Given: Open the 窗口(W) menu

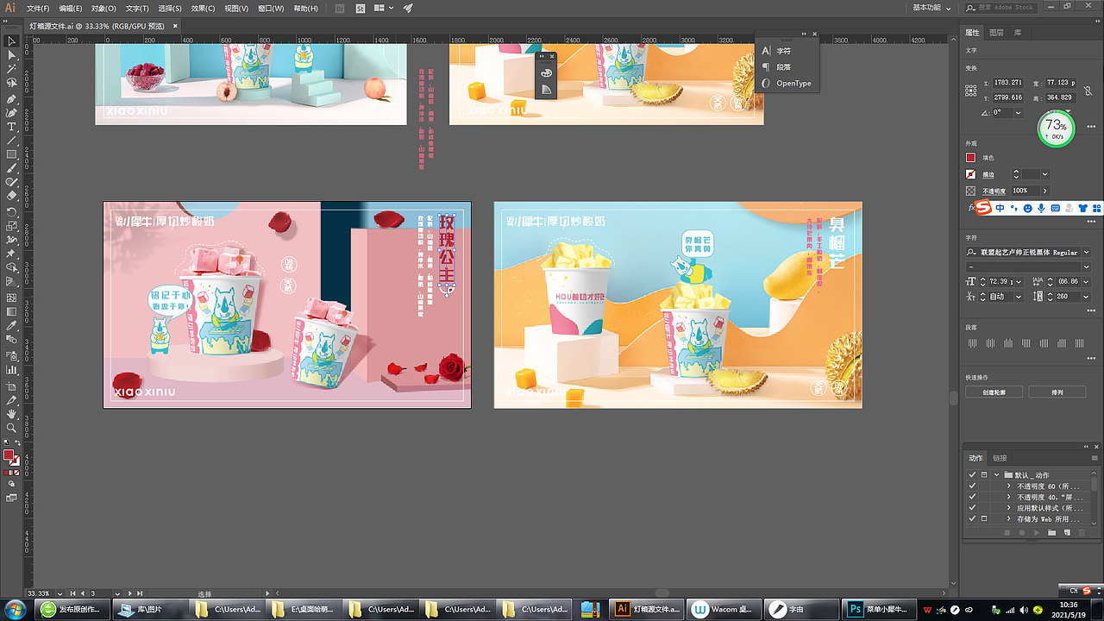Looking at the screenshot, I should (271, 8).
